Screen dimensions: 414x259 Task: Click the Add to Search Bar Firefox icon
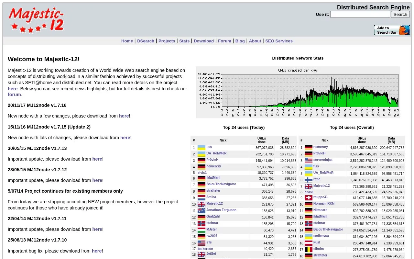(x=392, y=30)
